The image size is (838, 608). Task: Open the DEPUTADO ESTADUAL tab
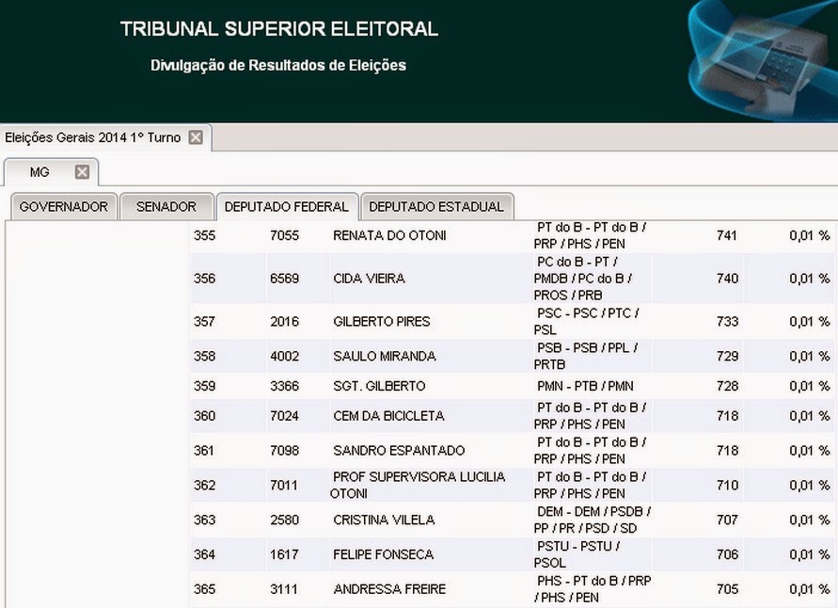coord(436,206)
